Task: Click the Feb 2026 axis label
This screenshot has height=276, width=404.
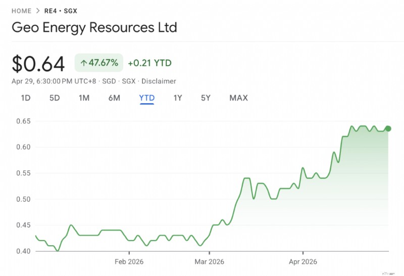Action: point(129,262)
